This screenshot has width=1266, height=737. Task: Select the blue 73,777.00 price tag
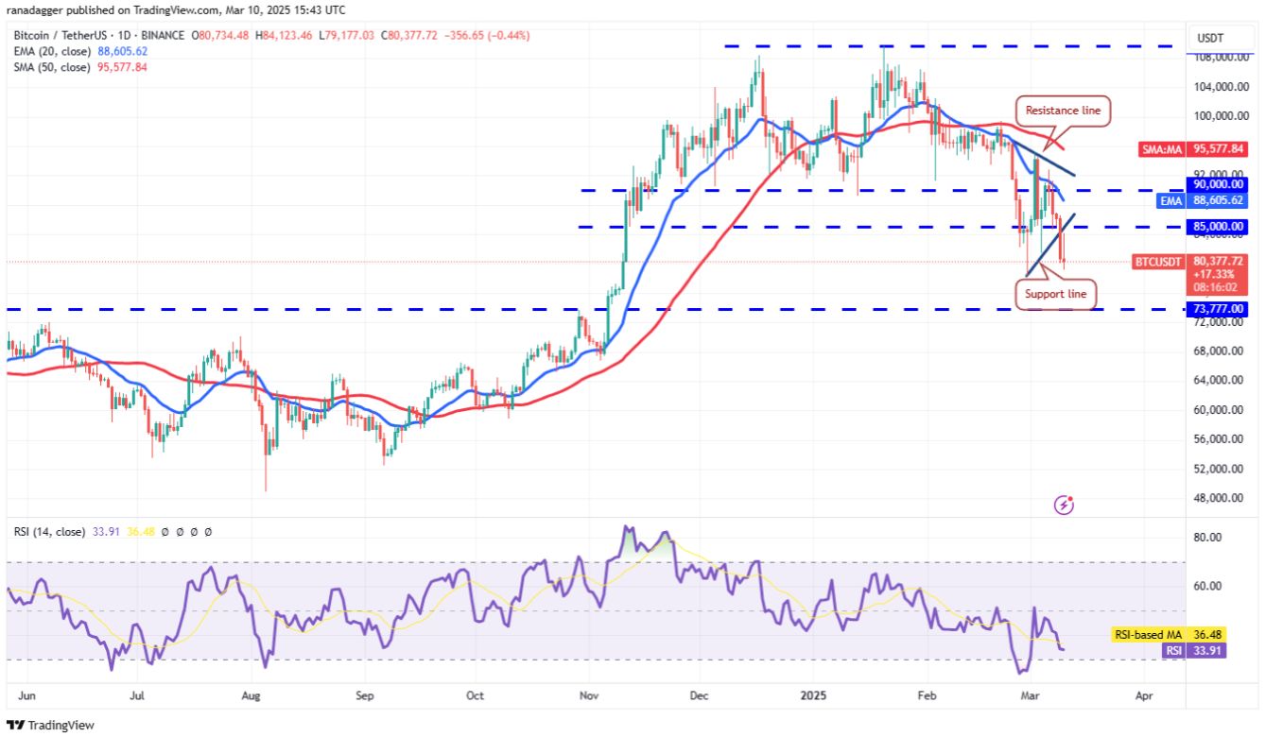1219,309
